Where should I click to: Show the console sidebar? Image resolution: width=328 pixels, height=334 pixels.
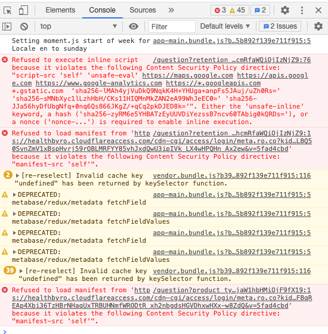[x=7, y=26]
